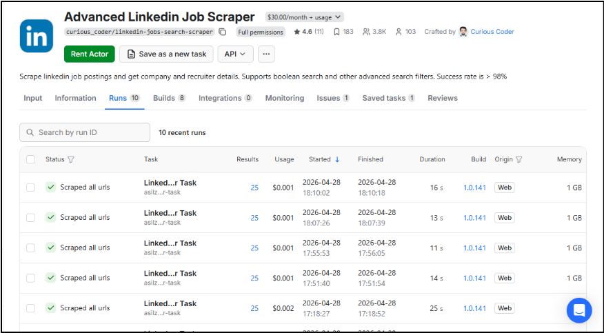Copy the actor path curious_coder/linkedin-jobs-search-scraper
Image resolution: width=604 pixels, height=333 pixels.
222,32
